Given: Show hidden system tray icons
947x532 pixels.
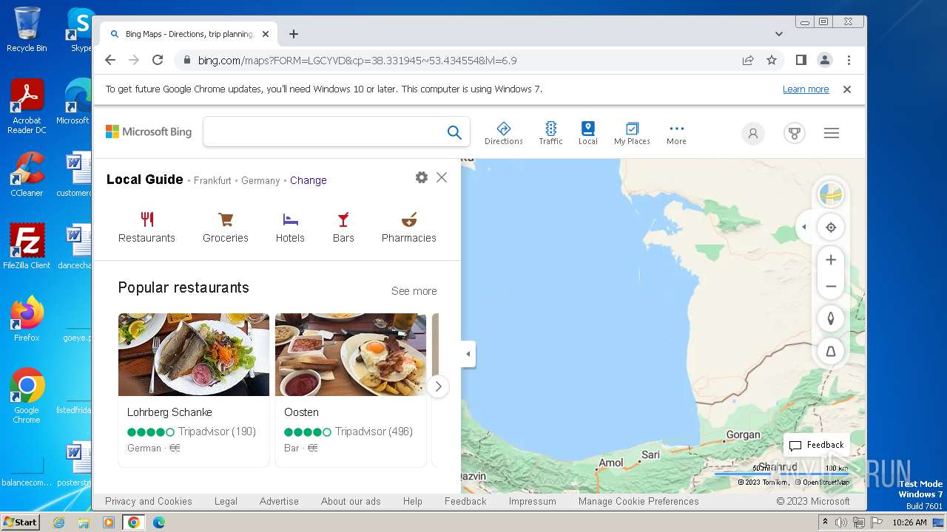Looking at the screenshot, I should point(825,522).
